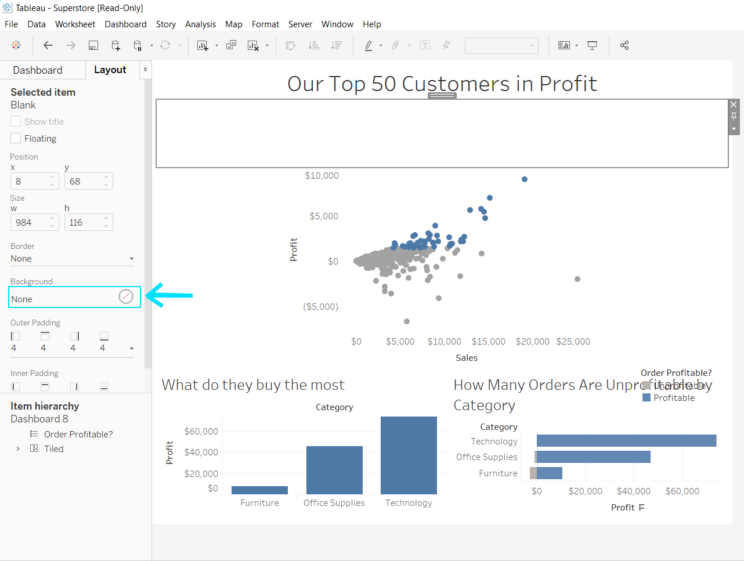Select the New Data Source icon
Screen dimensions: 744x561
[115, 45]
